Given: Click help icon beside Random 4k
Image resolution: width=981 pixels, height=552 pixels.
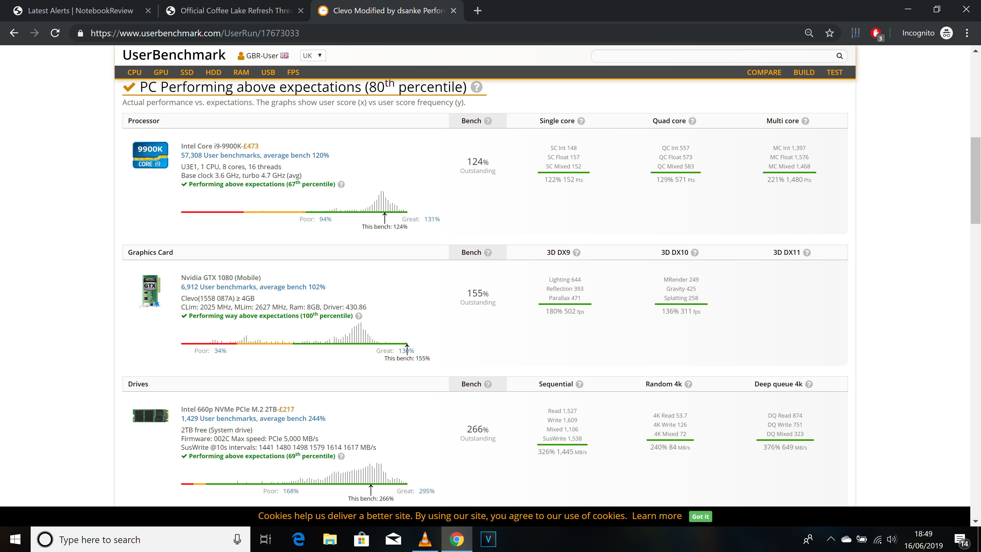Looking at the screenshot, I should click(x=688, y=384).
